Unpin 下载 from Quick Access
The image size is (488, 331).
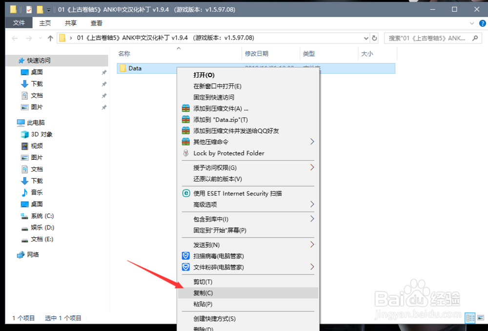click(103, 83)
